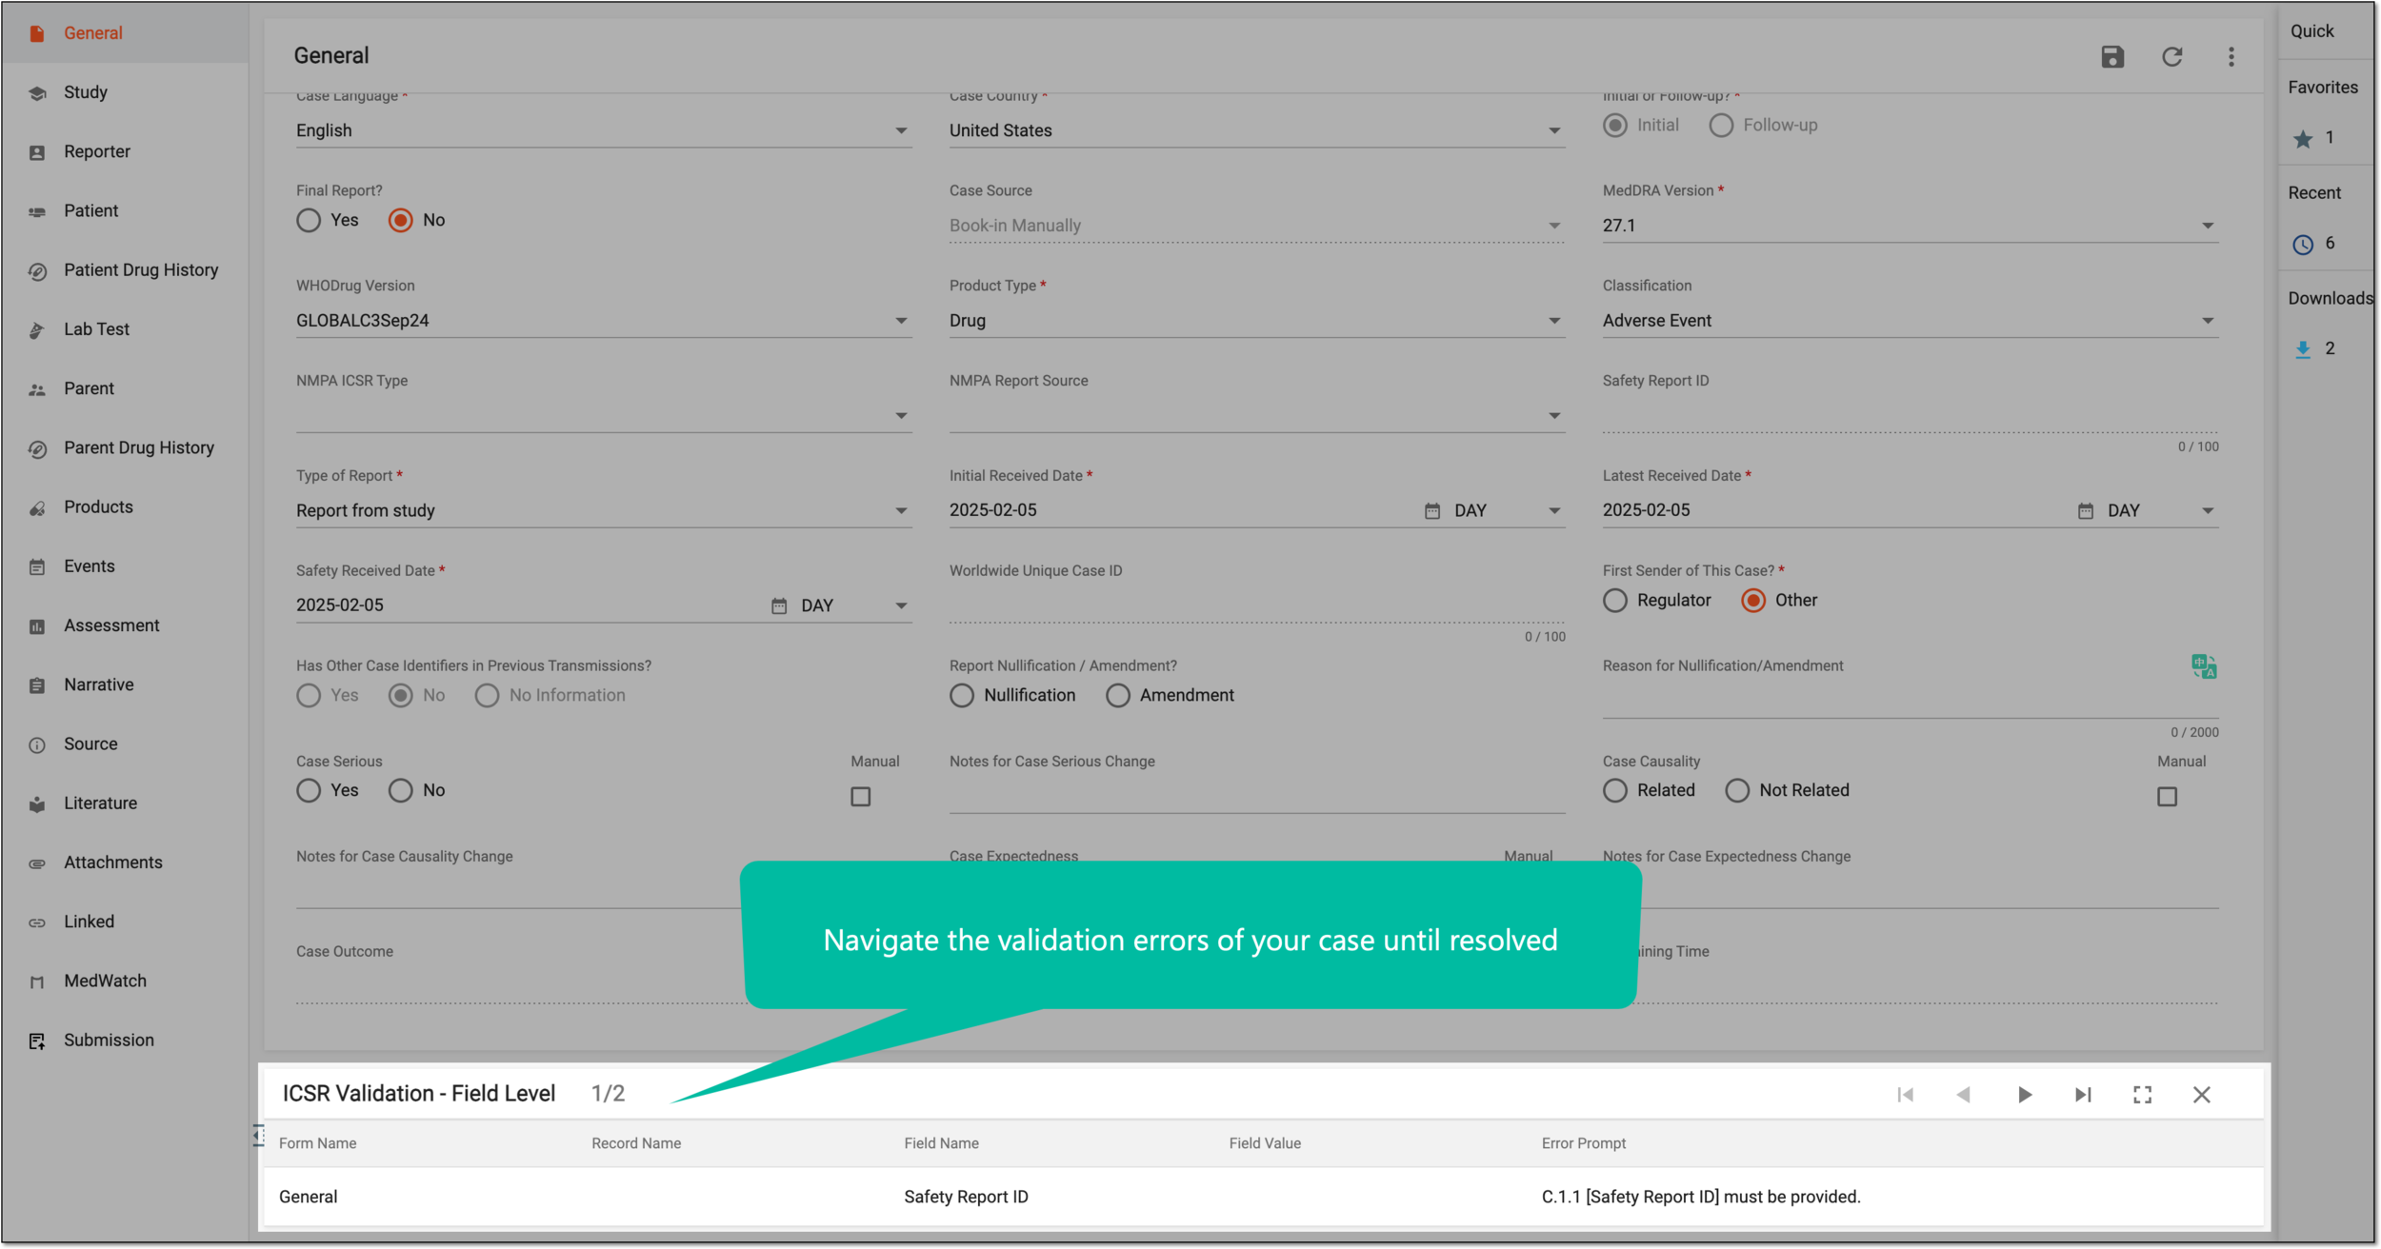The height and width of the screenshot is (1249, 2381).
Task: Click the General row in validation table
Action: [x=1263, y=1198]
